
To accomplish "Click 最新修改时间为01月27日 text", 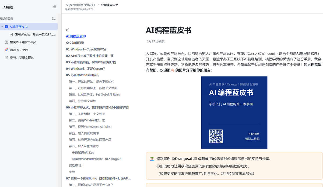I will point(80,9).
